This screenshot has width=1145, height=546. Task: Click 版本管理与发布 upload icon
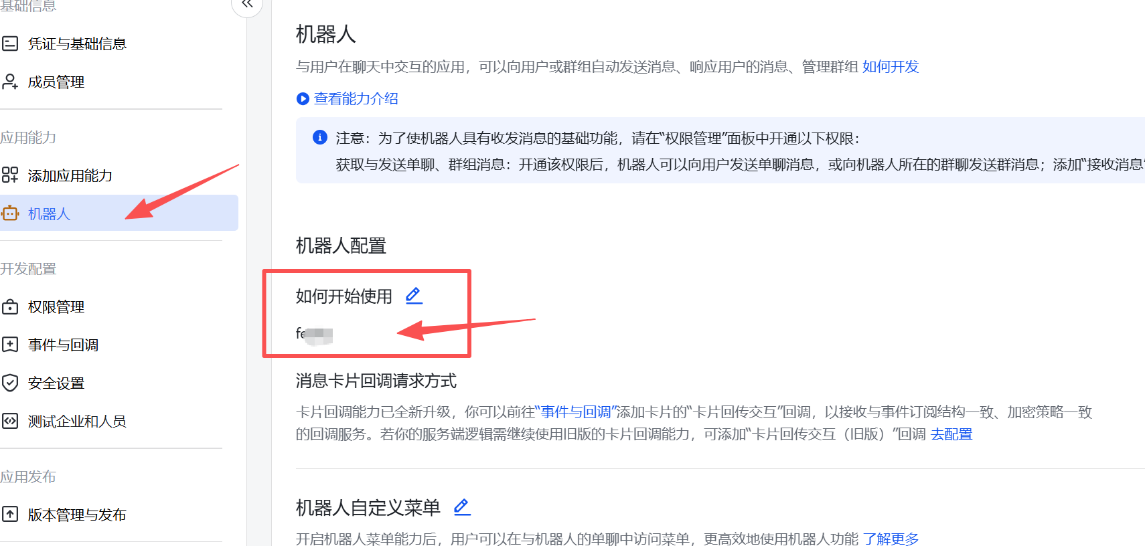(10, 515)
